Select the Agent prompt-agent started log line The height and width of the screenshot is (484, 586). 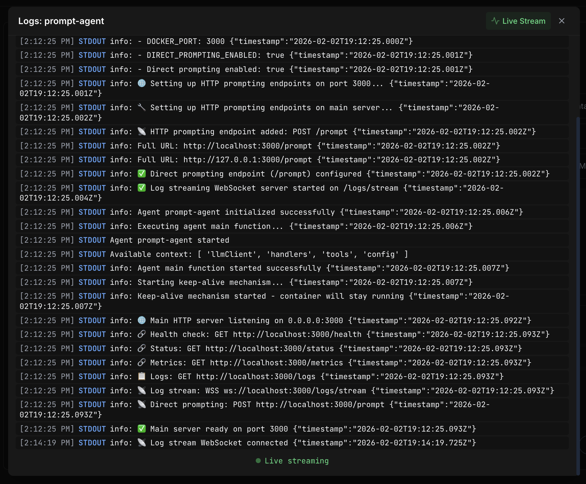click(170, 240)
